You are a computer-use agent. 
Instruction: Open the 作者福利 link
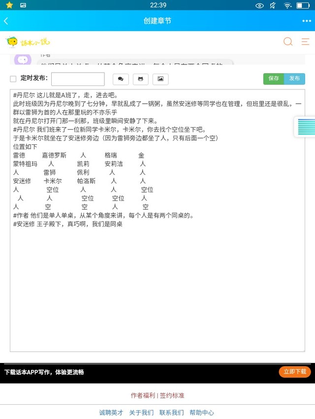click(143, 395)
